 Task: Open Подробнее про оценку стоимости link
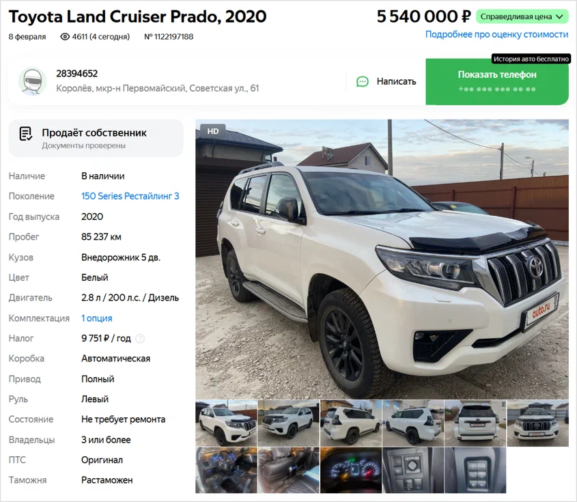click(x=497, y=35)
